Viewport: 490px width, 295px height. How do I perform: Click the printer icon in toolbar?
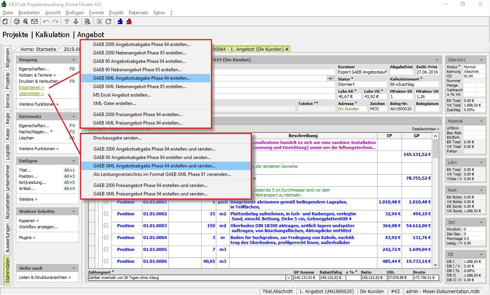point(17,21)
